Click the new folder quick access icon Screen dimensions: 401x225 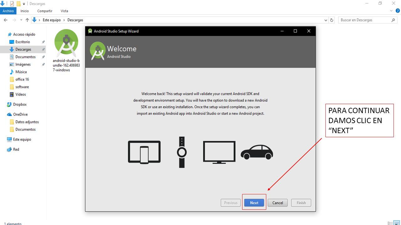point(18,4)
